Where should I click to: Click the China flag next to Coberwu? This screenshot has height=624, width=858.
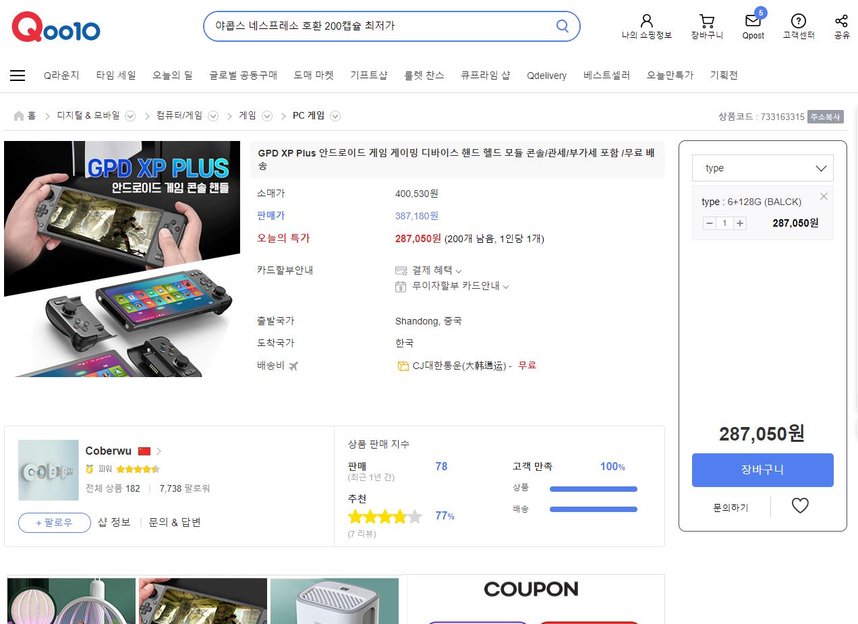(144, 451)
